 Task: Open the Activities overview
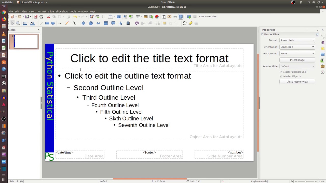8,2
